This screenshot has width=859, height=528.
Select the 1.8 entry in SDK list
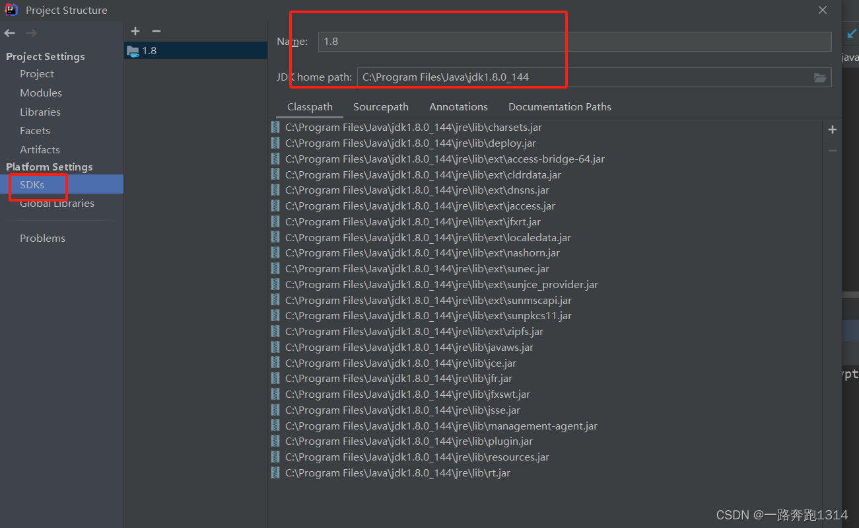pyautogui.click(x=195, y=51)
